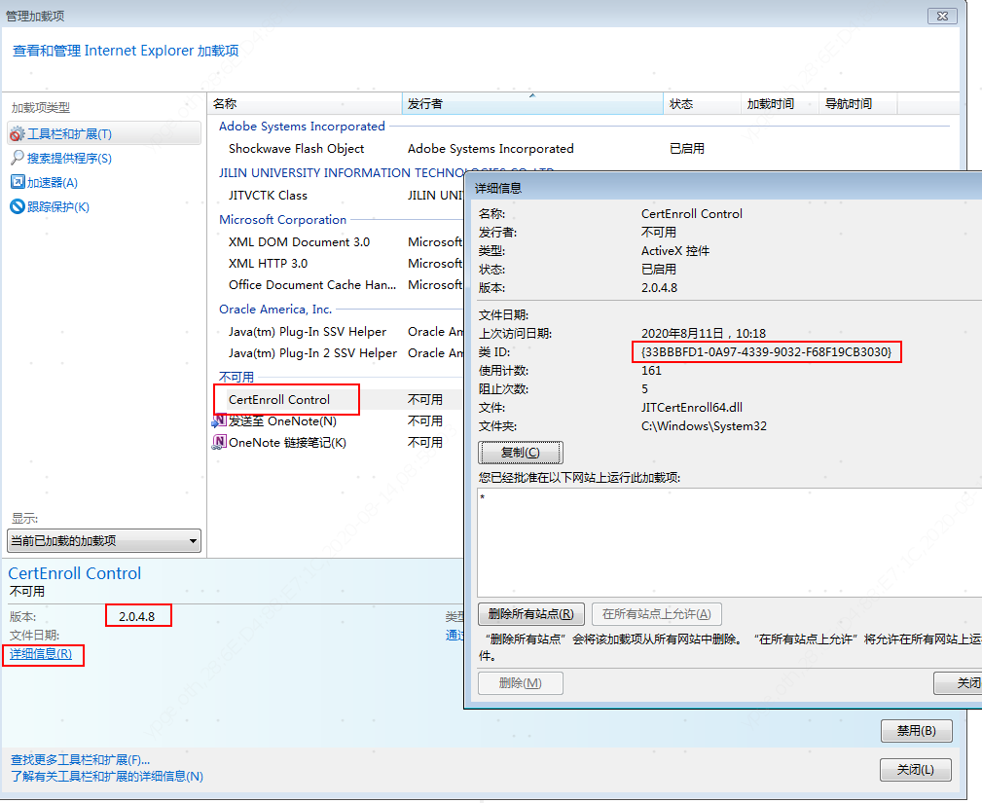Open 加速器(A) add-on type
Image resolution: width=982 pixels, height=803 pixels.
[53, 182]
